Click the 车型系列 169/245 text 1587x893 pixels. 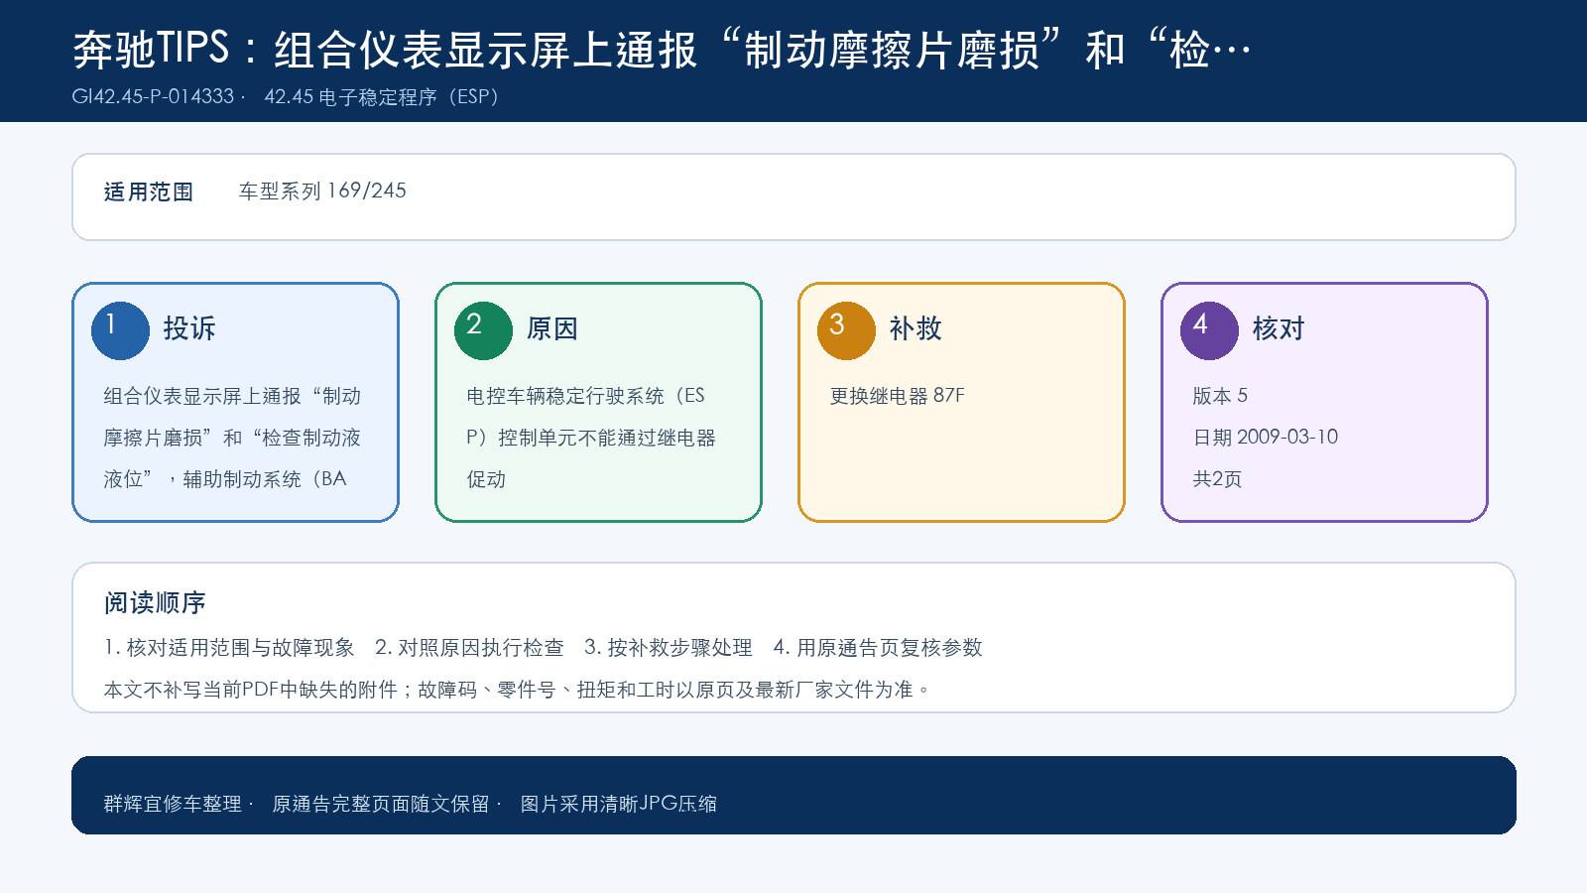[x=322, y=191]
